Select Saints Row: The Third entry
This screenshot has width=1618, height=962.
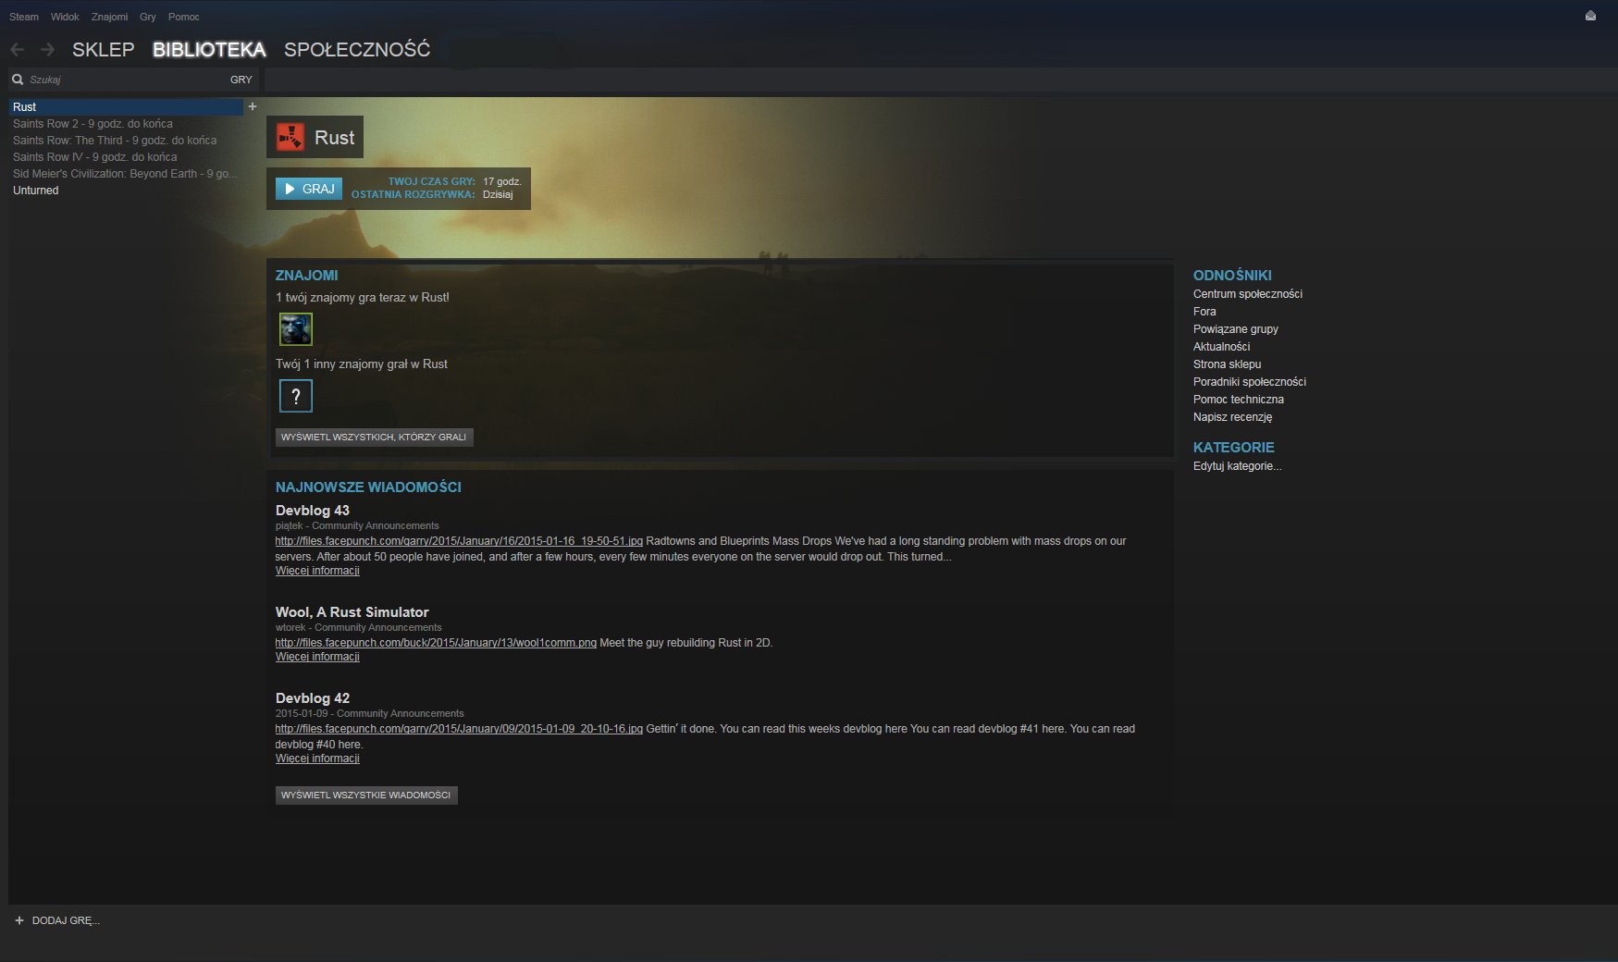pos(127,141)
